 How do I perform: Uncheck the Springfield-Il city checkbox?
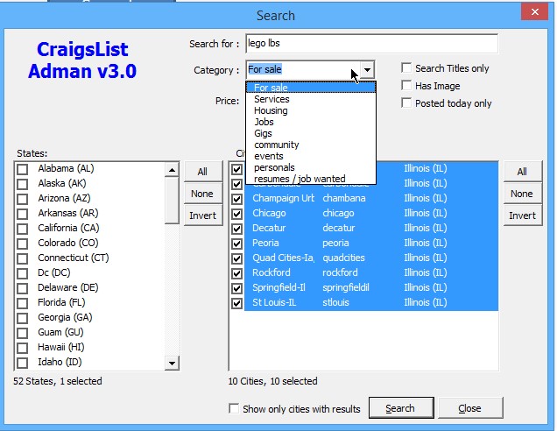[x=237, y=288]
